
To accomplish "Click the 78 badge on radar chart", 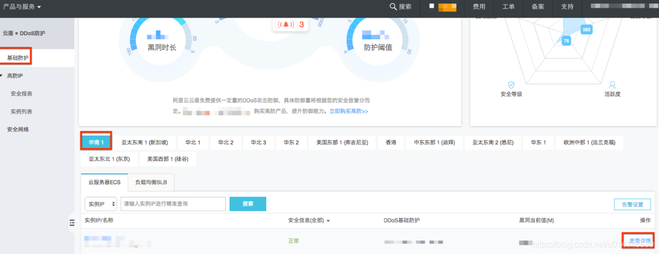I will pyautogui.click(x=566, y=41).
